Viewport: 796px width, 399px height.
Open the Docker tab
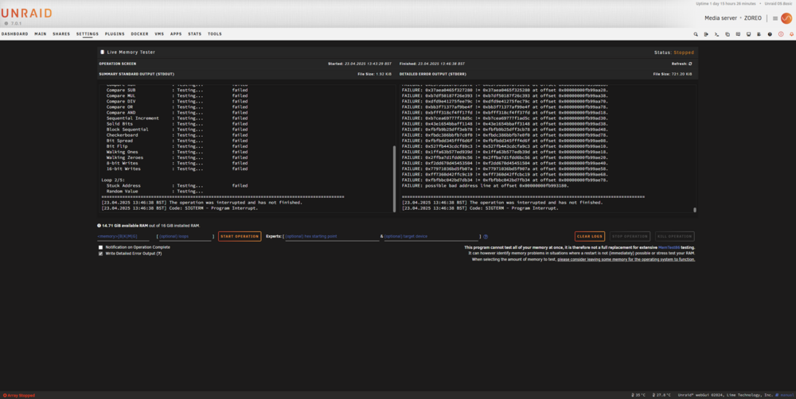point(139,34)
